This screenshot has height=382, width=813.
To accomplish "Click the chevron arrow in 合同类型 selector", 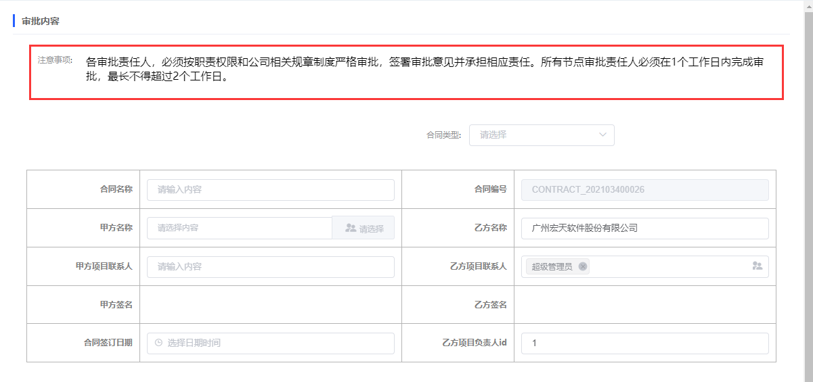I will pos(603,135).
